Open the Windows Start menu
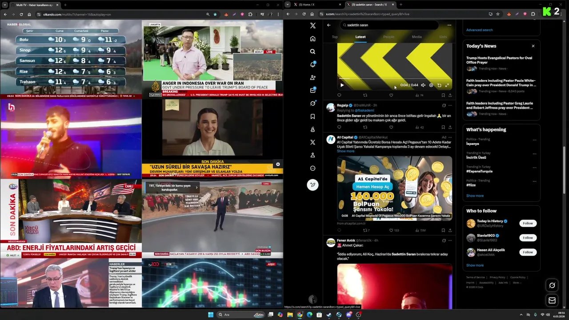The image size is (569, 320). tap(211, 315)
